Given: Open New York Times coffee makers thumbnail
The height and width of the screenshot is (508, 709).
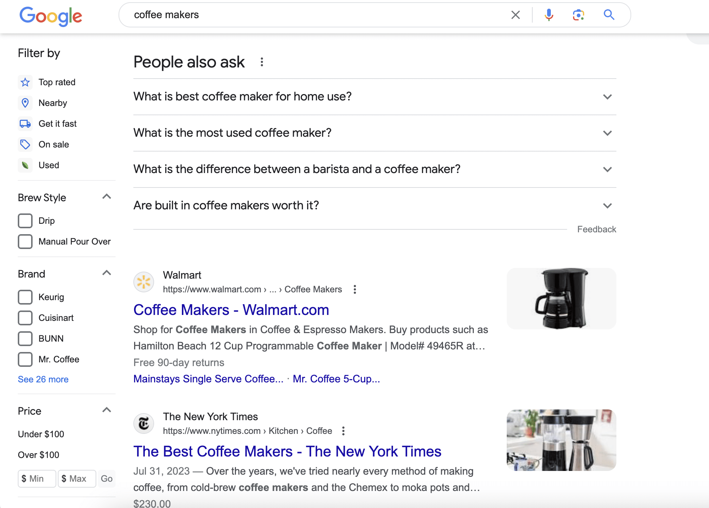Looking at the screenshot, I should click(x=561, y=440).
